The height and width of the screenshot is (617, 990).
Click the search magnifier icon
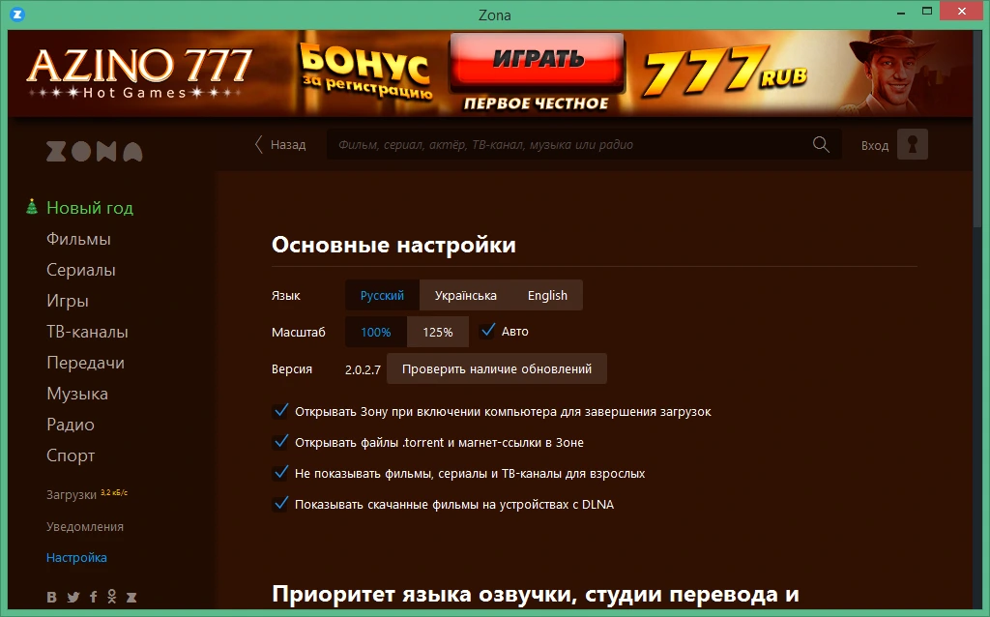(x=821, y=145)
